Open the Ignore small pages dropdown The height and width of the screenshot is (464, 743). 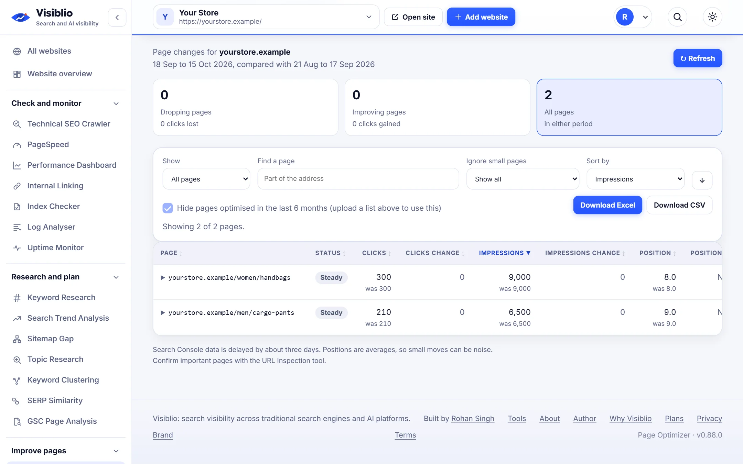[x=523, y=179]
